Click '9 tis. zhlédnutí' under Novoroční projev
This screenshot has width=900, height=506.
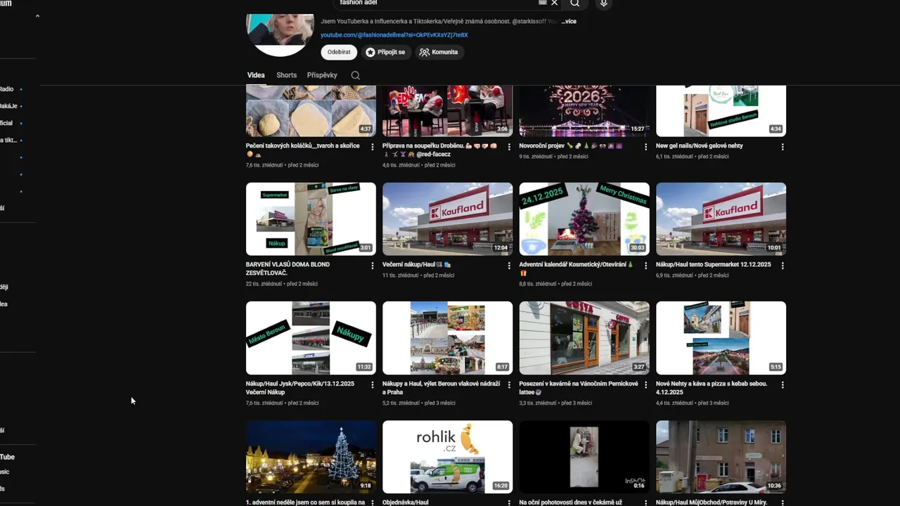[x=536, y=157]
